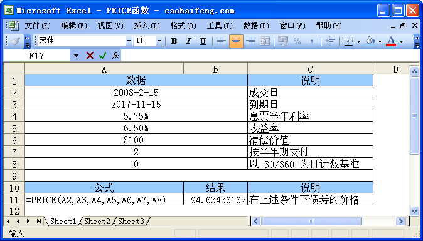Apply Fill Color bucket
Screen dimensions: 423x241
pos(370,41)
